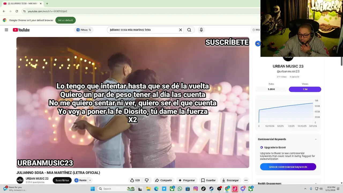Open WhatsApp from the taskbar

pyautogui.click(x=180, y=189)
